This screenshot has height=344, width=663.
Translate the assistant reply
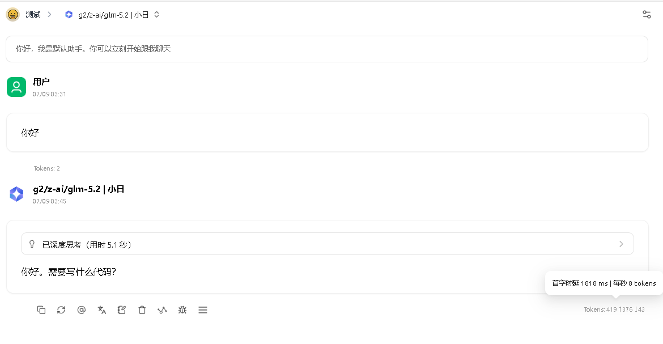pyautogui.click(x=102, y=310)
